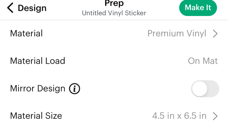Select the Material row label
The image size is (228, 128).
[26, 33]
